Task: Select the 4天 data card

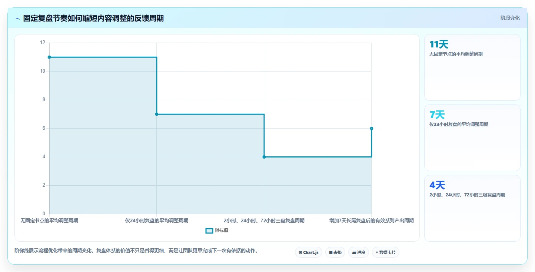Action: point(472,208)
